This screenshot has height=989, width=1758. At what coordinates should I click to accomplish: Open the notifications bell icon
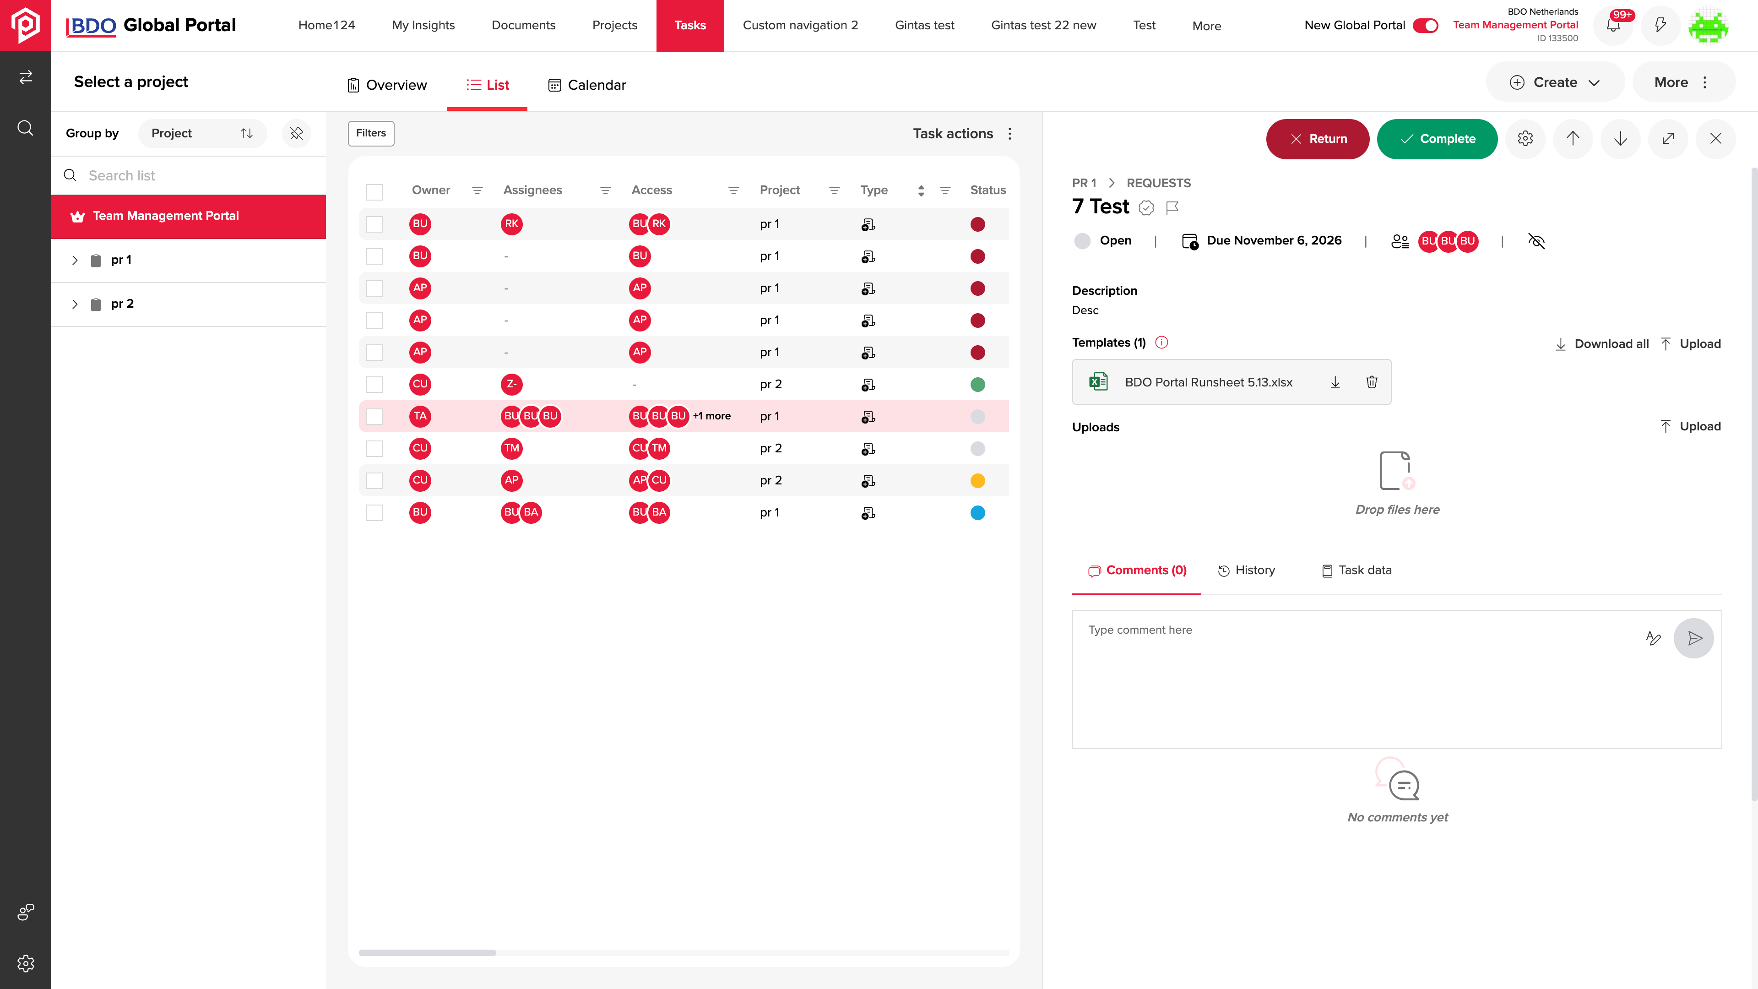[x=1612, y=26]
